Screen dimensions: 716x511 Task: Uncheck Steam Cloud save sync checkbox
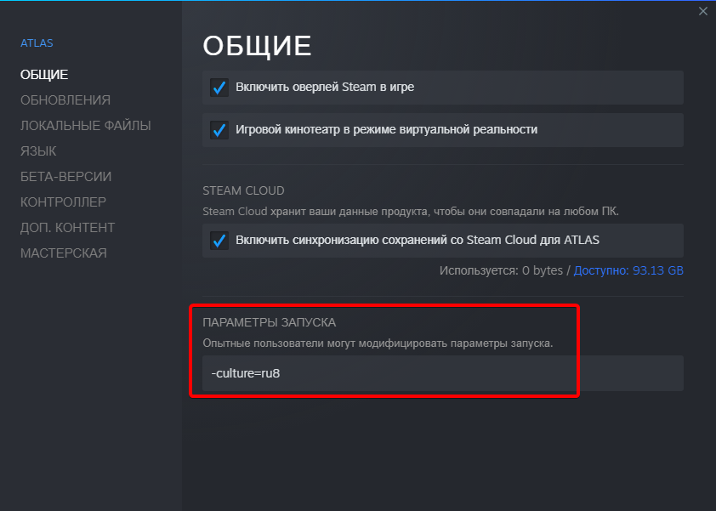tap(219, 241)
